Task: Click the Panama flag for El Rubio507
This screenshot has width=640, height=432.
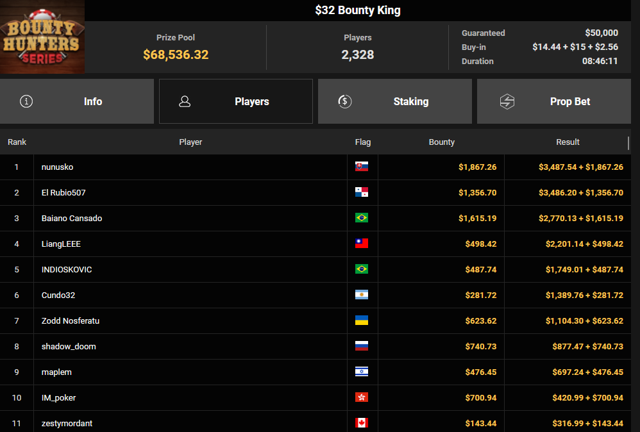Action: click(362, 192)
